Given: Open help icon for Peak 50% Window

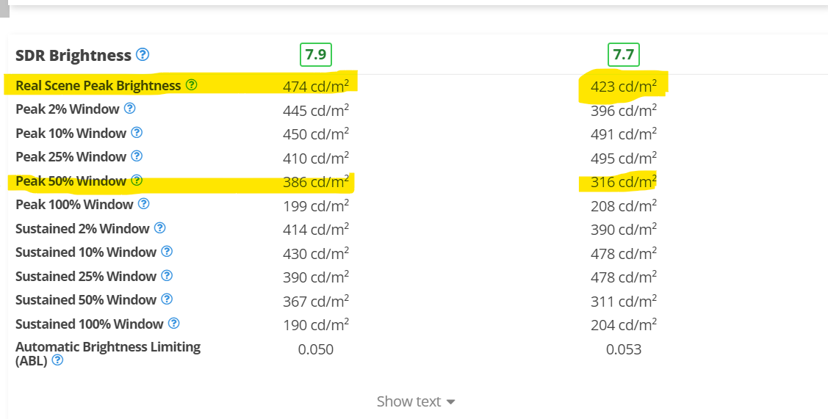Looking at the screenshot, I should click(137, 181).
